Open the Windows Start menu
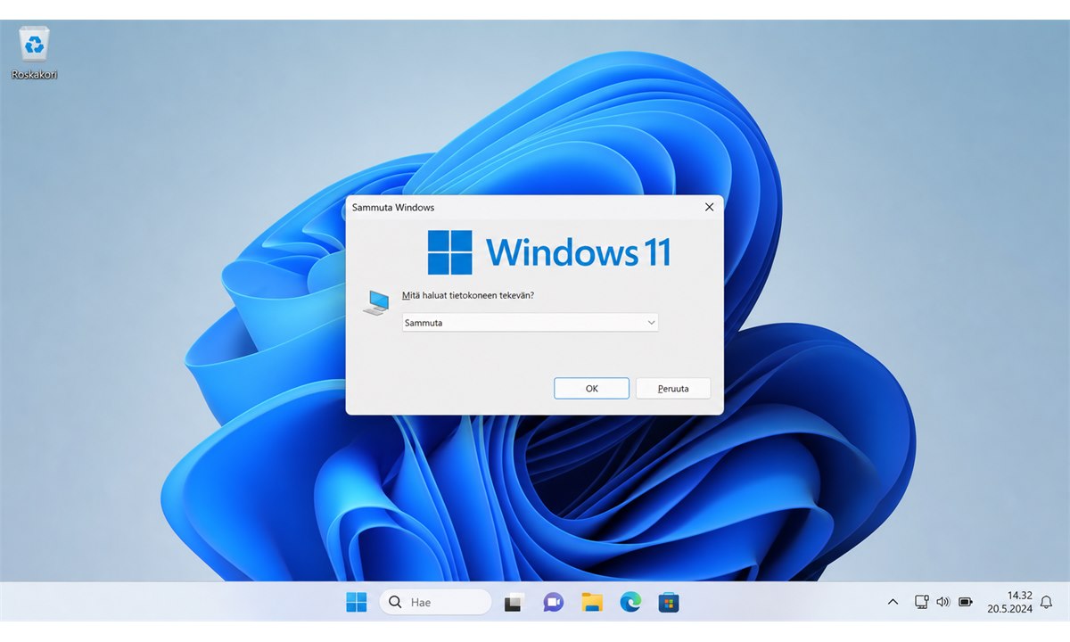Screen dimensions: 1070x642 click(357, 602)
